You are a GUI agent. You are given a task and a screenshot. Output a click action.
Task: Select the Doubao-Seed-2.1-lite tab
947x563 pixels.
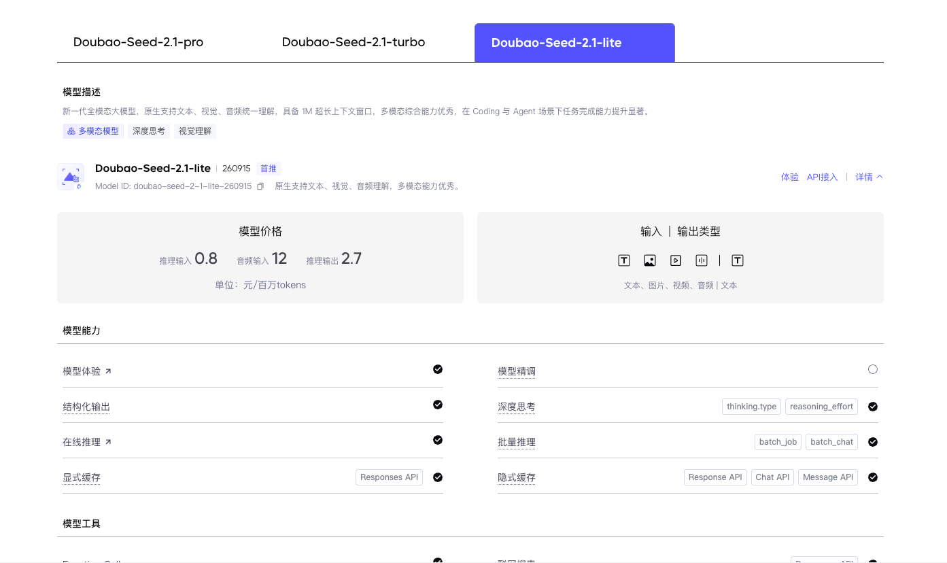[574, 43]
